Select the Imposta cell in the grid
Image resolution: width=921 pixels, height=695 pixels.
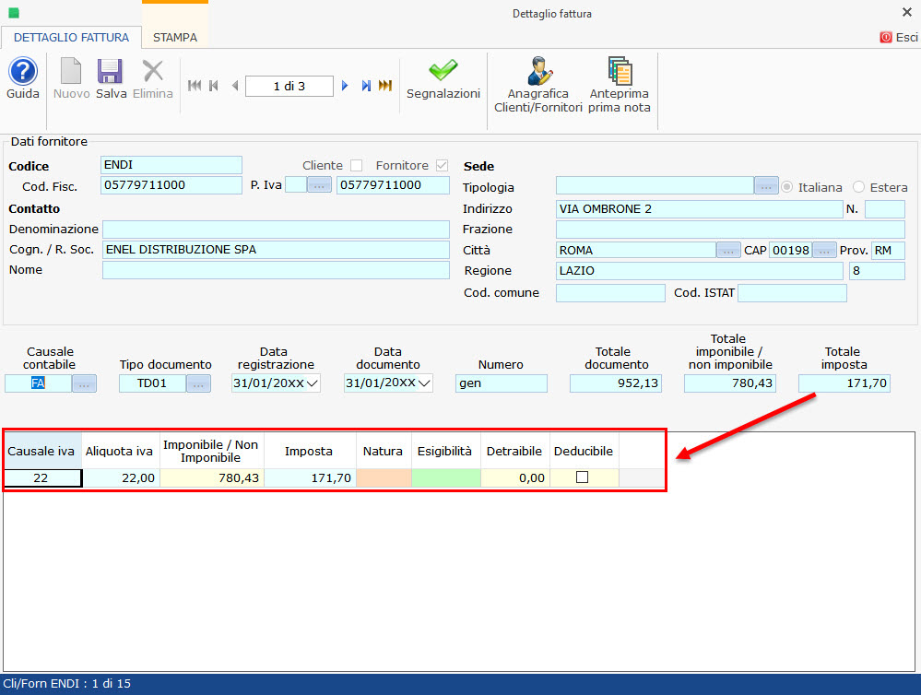[310, 477]
